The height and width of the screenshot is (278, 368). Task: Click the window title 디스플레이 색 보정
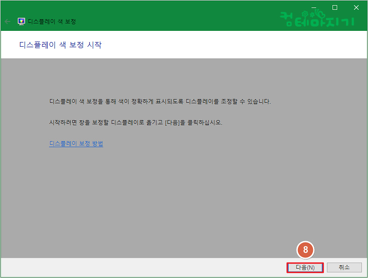click(52, 21)
